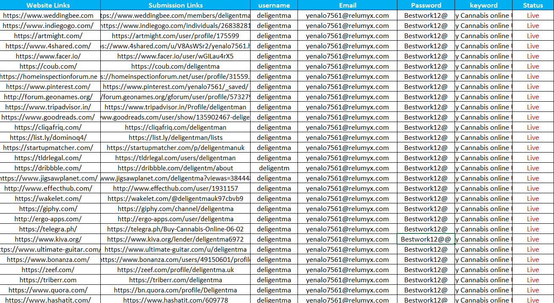Select the deligentm username in dribbble row
Viewport: 554px width, 303px height.
click(x=274, y=168)
